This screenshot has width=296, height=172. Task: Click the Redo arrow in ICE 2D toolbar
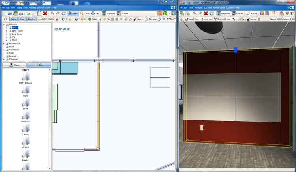point(58,13)
